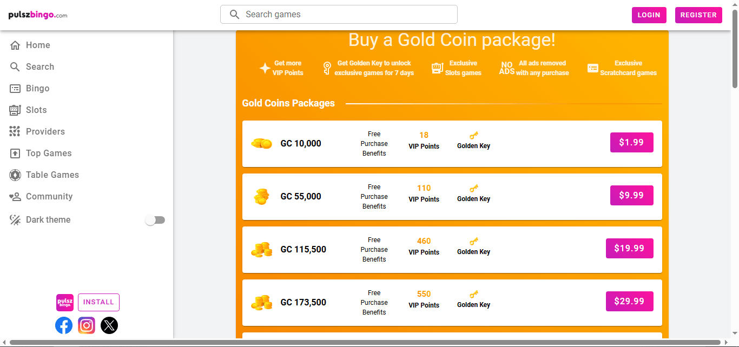Click the Golden Key icon in header benefits
This screenshot has width=739, height=347.
(327, 68)
